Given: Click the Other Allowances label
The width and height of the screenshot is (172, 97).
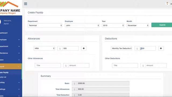Looking at the screenshot, I should point(35,58).
